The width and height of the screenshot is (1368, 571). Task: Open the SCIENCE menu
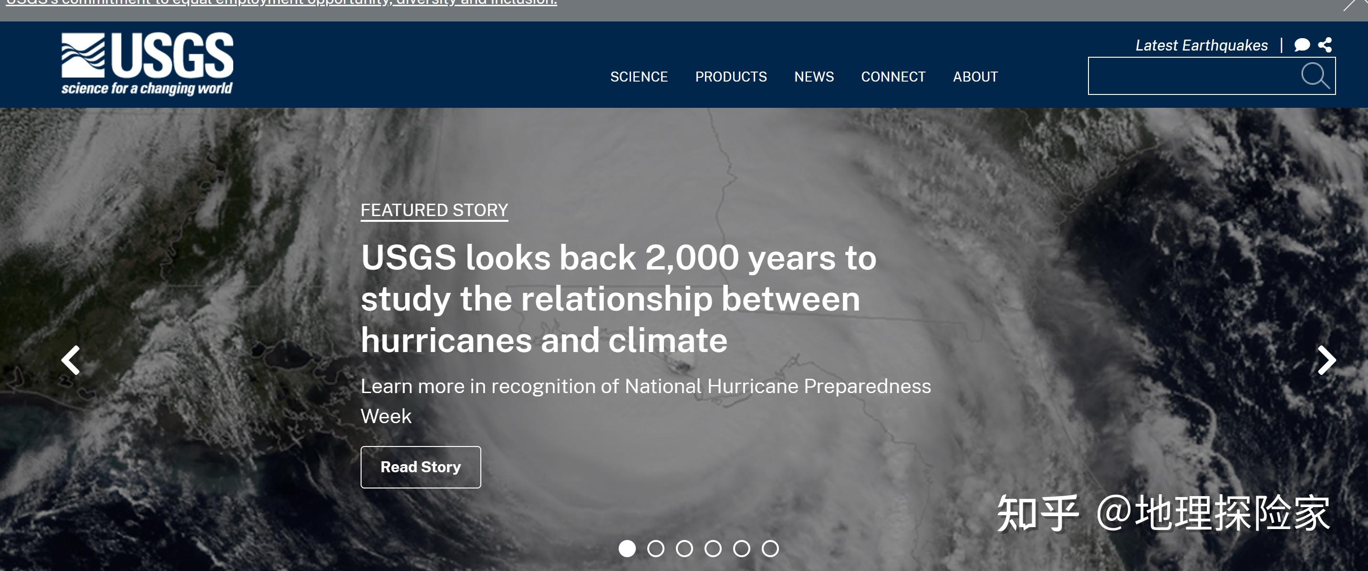pos(639,77)
